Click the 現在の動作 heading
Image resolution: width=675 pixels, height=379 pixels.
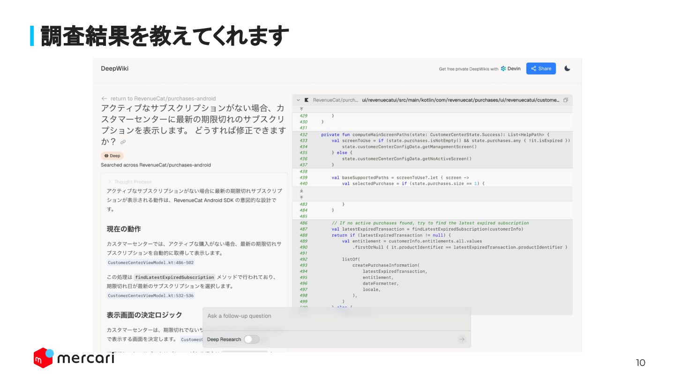click(x=124, y=229)
